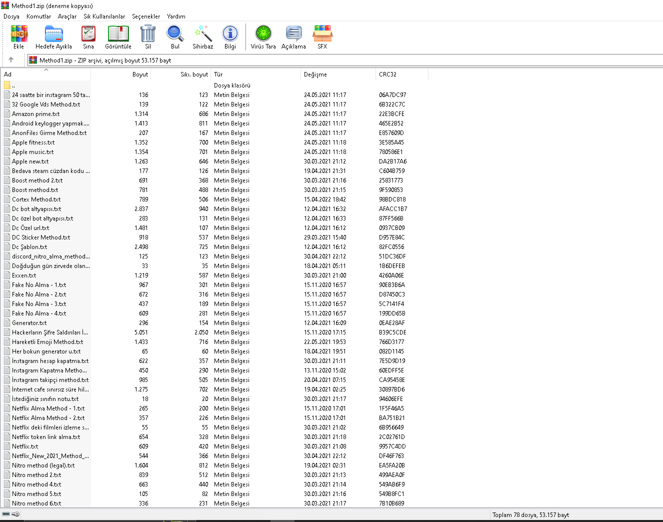Select file 'Nitro method 5.txt'
Screen dimensions: 663x522
coord(36,494)
